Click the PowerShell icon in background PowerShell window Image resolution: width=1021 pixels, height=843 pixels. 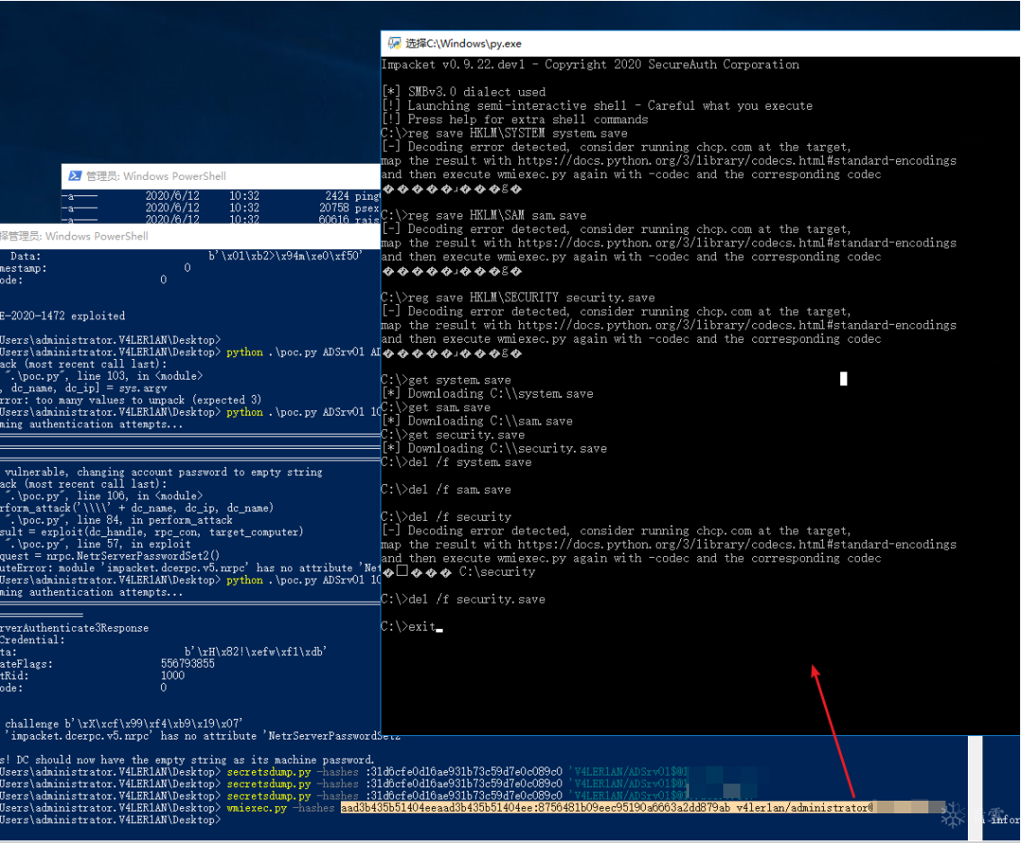point(75,176)
